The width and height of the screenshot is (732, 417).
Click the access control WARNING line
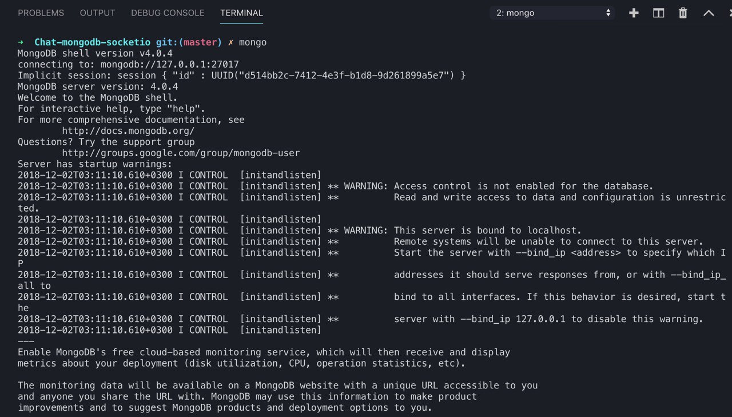(498, 186)
